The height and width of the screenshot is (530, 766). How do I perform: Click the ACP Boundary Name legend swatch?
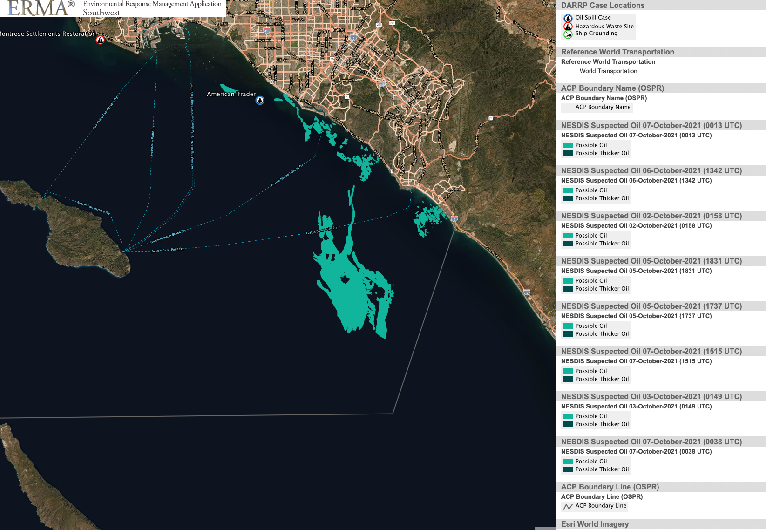pyautogui.click(x=568, y=107)
